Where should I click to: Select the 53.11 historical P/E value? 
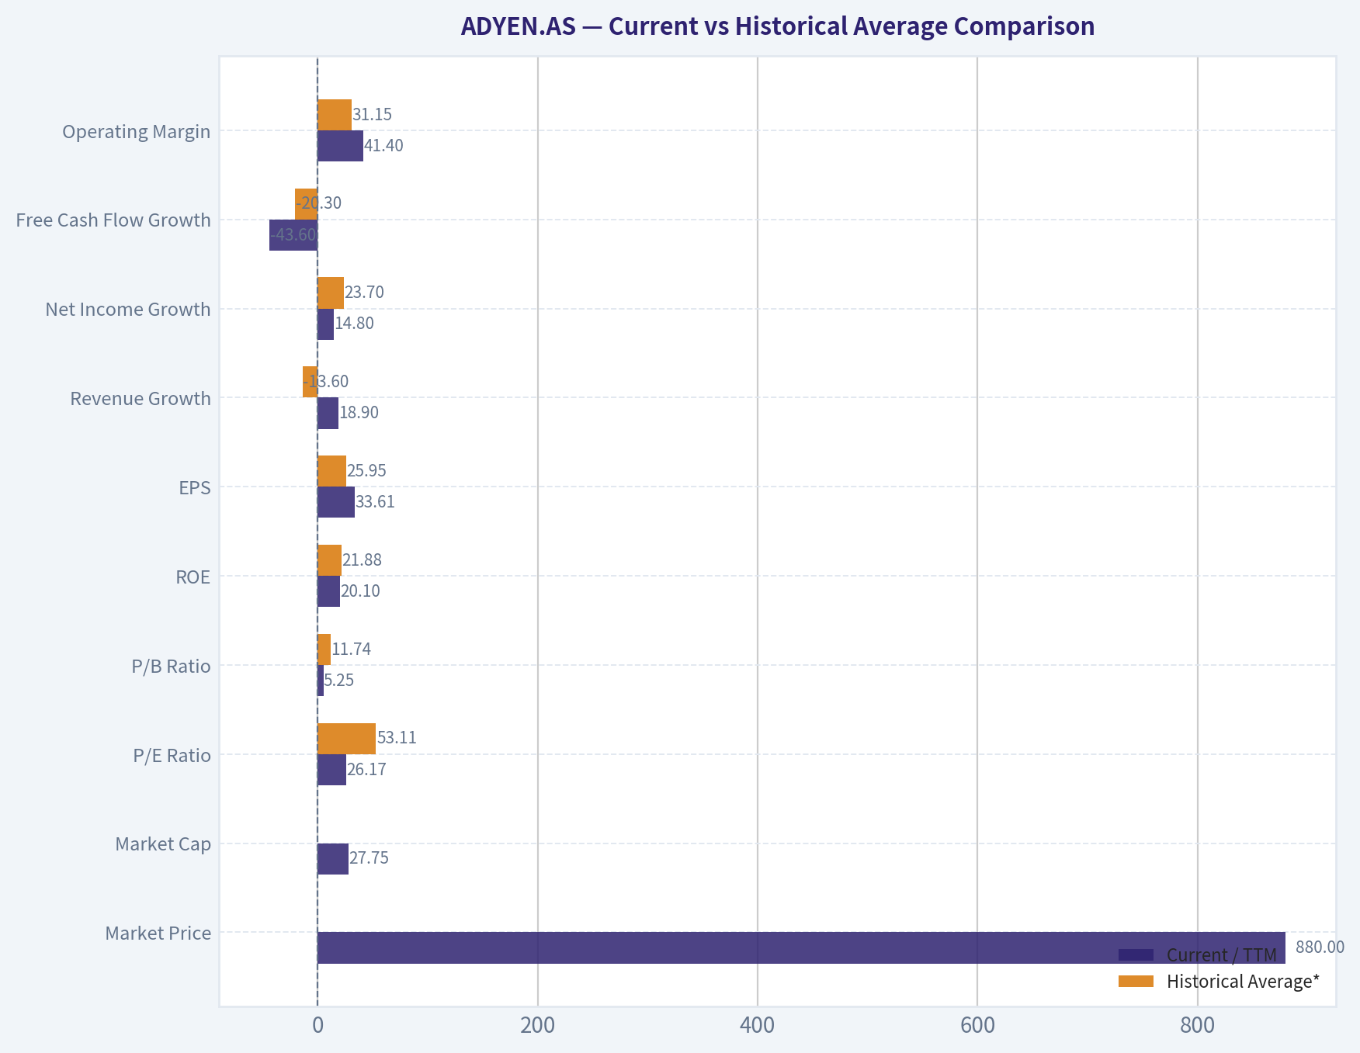coord(397,737)
